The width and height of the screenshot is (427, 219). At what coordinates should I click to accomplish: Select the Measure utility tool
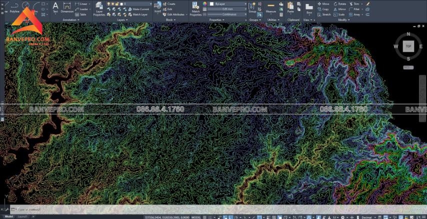click(270, 7)
